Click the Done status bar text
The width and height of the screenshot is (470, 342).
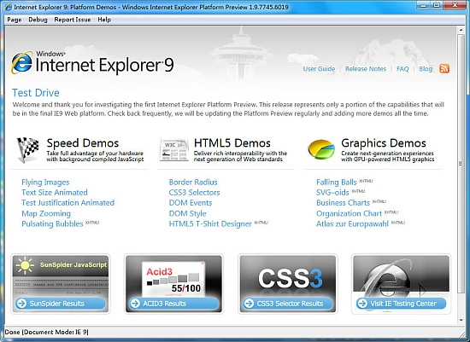[x=46, y=332]
